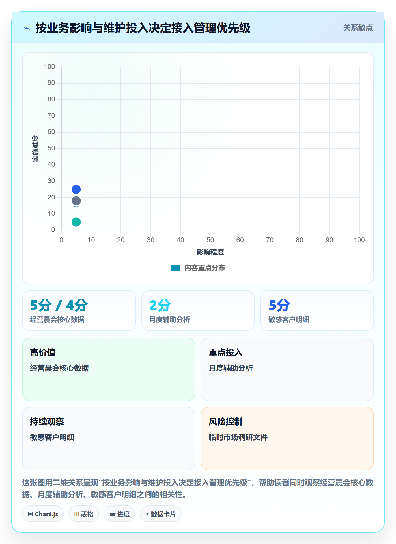
Task: Open the 重点投入 quadrant card
Action: coord(287,369)
